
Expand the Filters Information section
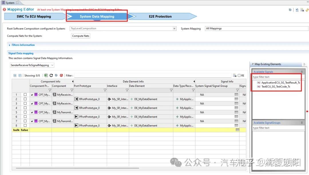9,45
